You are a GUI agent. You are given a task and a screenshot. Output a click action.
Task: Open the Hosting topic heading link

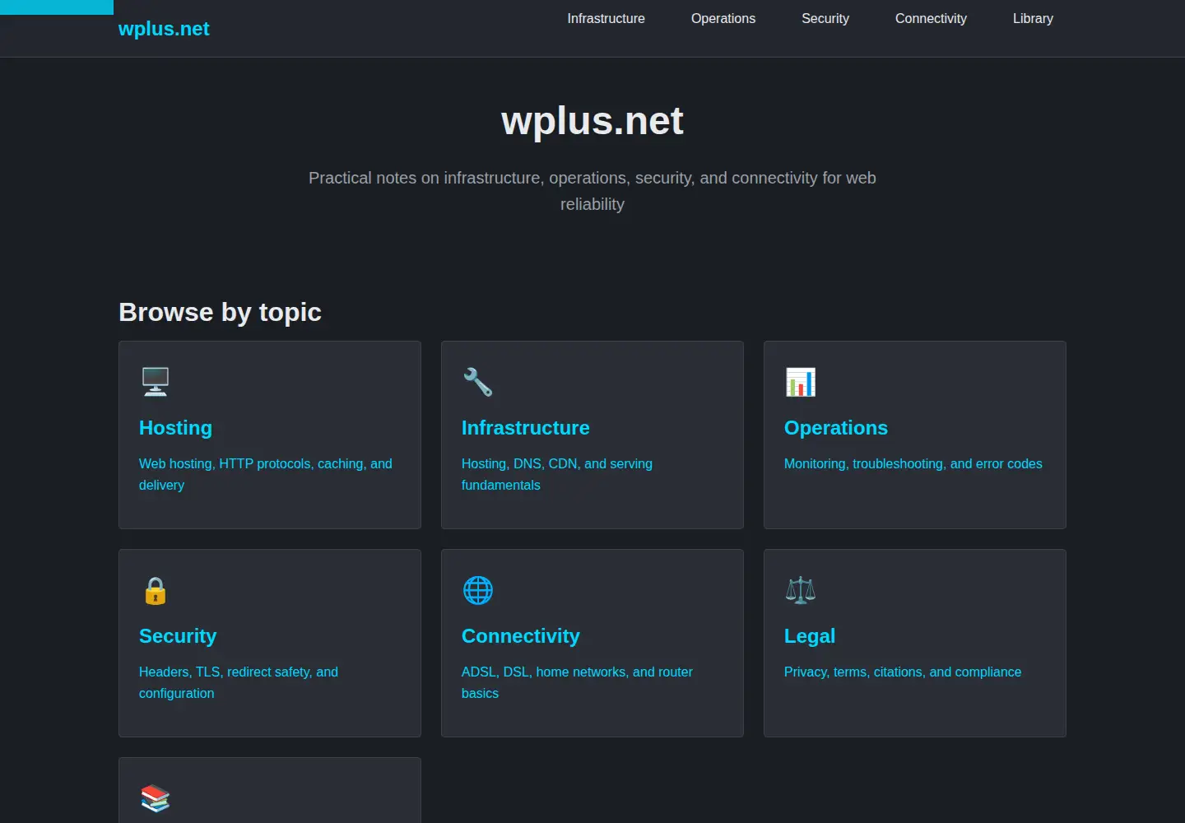coord(175,428)
